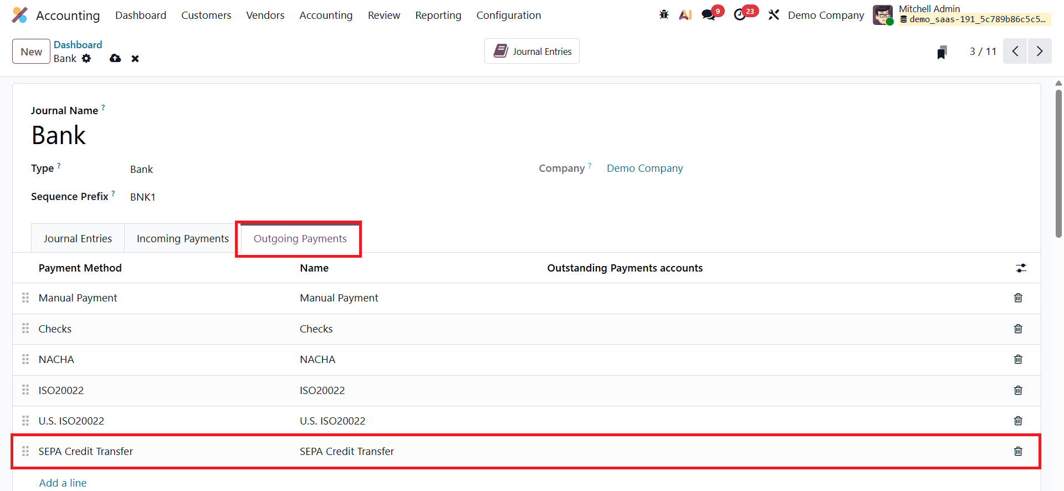Go to previous record arrow

point(1015,51)
